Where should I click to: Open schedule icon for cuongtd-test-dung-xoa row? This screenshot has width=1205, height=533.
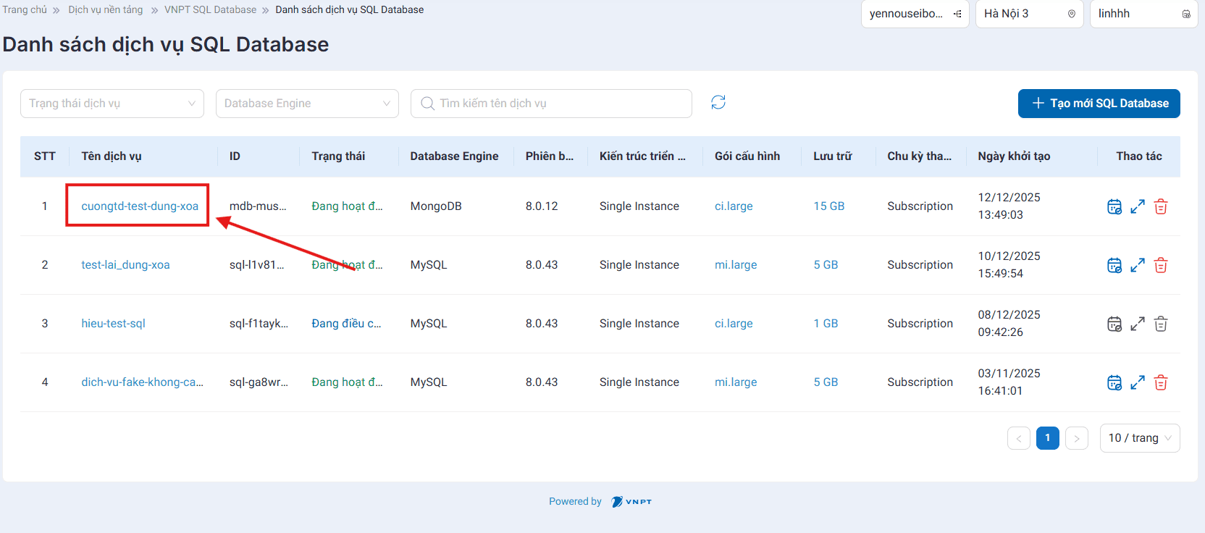tap(1114, 206)
